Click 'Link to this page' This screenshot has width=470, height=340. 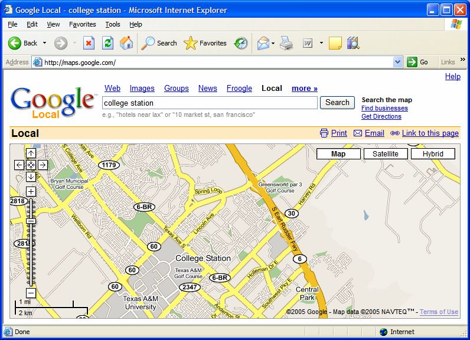click(x=430, y=133)
